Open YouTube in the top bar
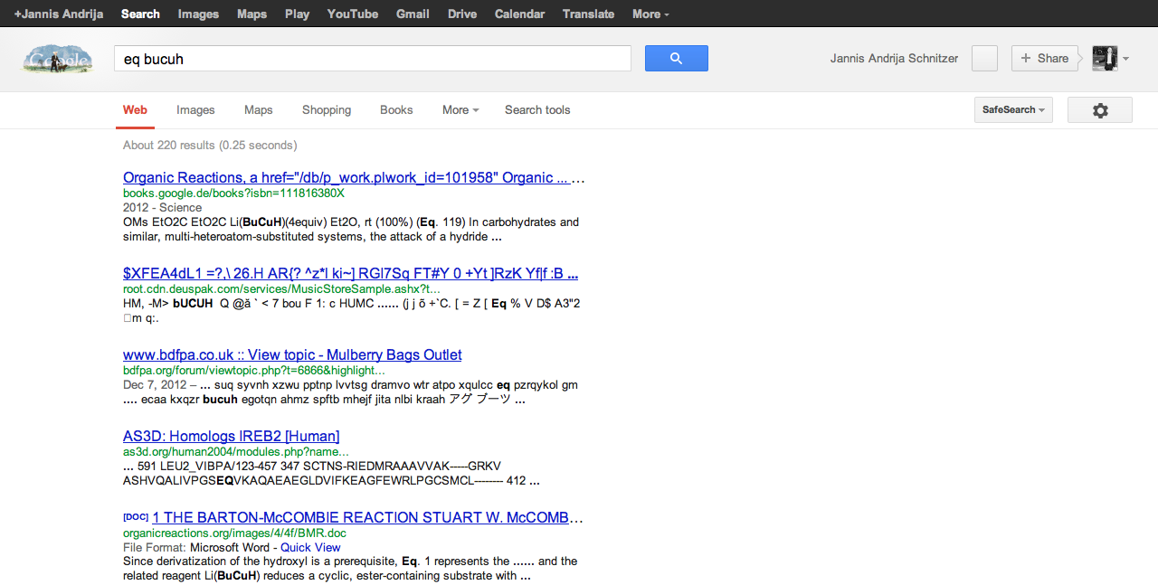 click(x=353, y=14)
